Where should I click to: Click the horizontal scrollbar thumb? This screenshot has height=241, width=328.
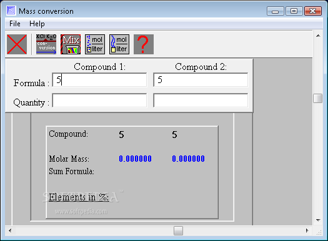point(178,231)
